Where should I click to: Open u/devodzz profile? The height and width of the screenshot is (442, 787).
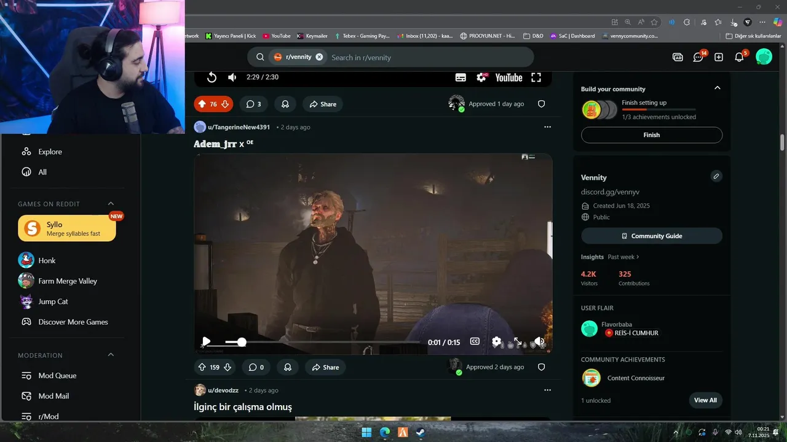(224, 390)
